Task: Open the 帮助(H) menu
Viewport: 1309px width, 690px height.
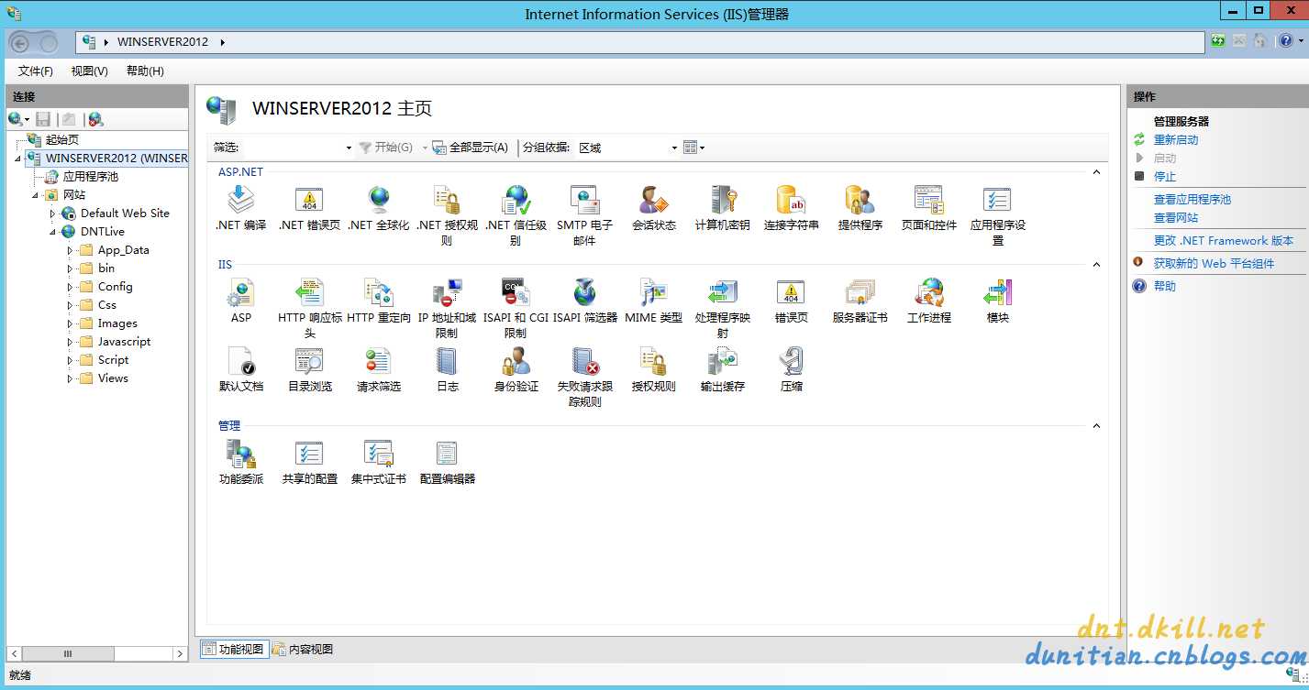Action: click(x=145, y=71)
